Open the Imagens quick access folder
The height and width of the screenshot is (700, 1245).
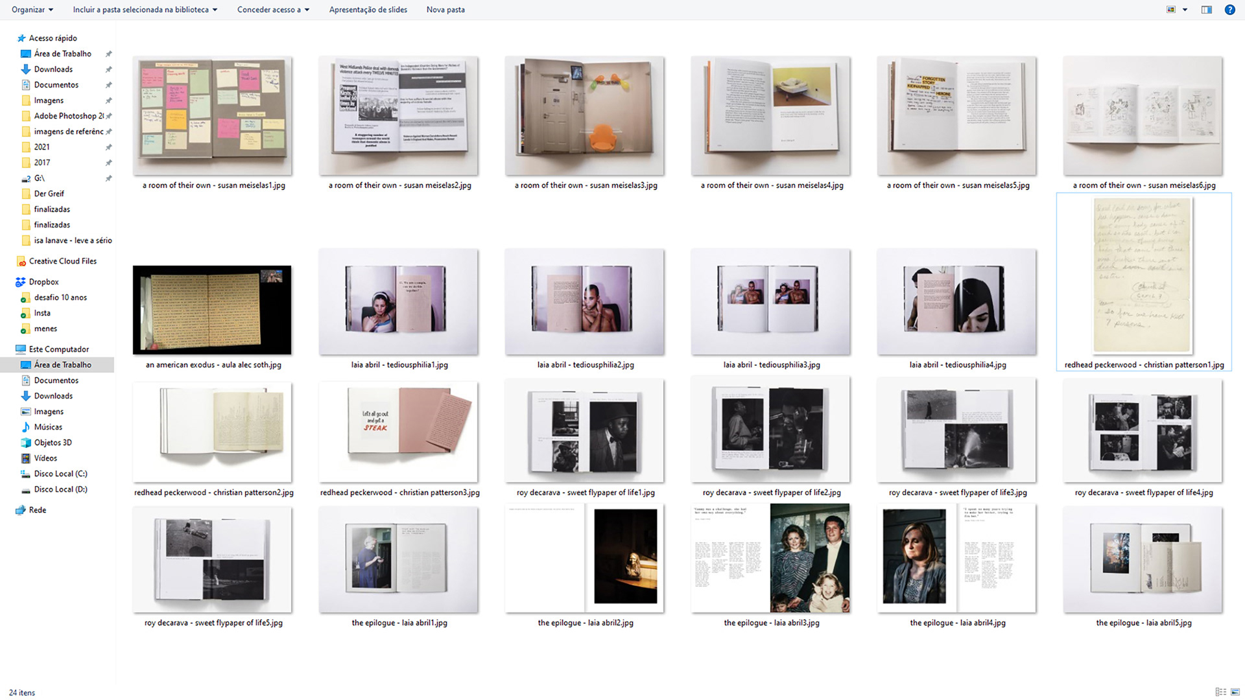click(x=49, y=100)
